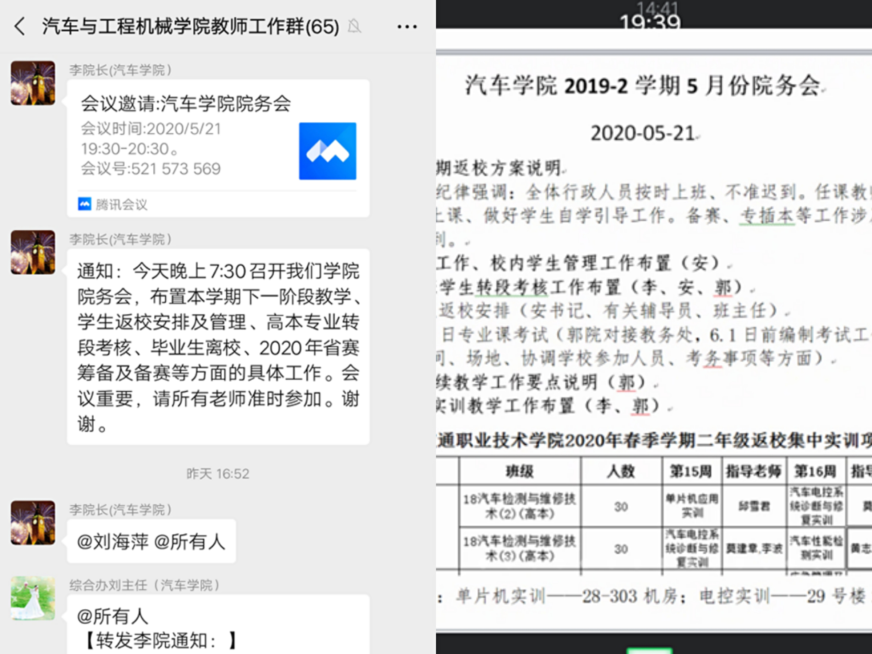This screenshot has width=872, height=654.
Task: Tap 李院长's avatar beside the 通知 message
Action: coord(33,252)
